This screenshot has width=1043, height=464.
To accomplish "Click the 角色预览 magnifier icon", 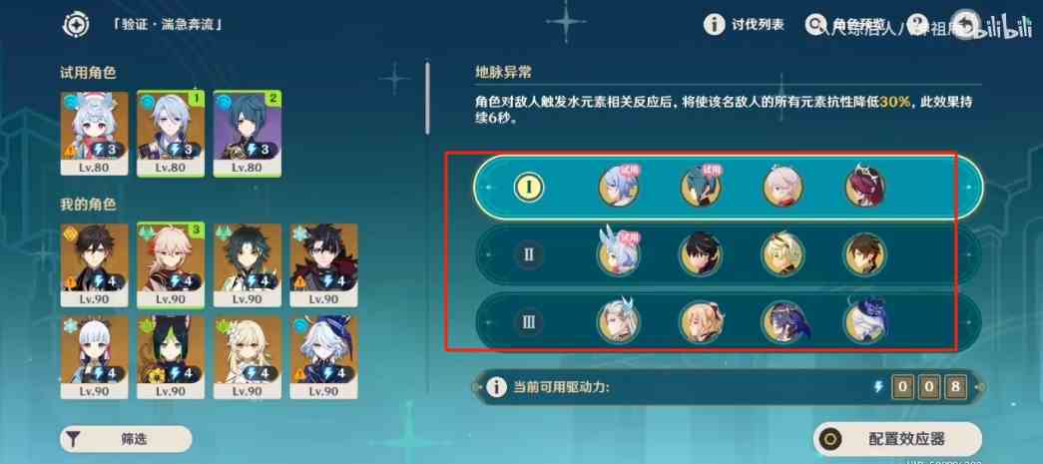I will (814, 25).
